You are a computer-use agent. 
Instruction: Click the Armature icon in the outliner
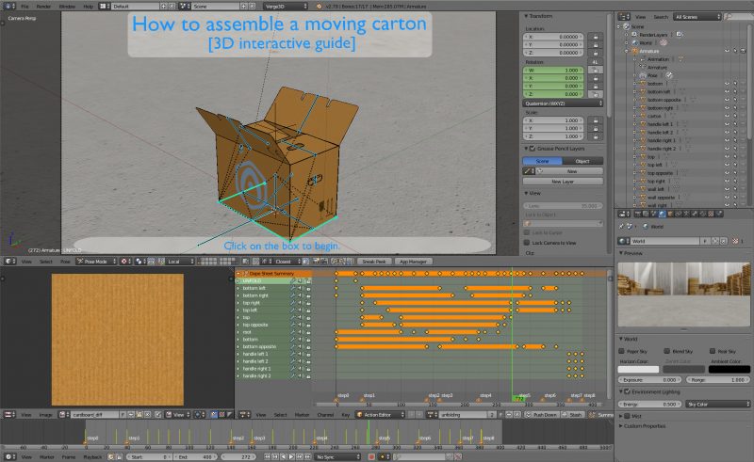(634, 51)
